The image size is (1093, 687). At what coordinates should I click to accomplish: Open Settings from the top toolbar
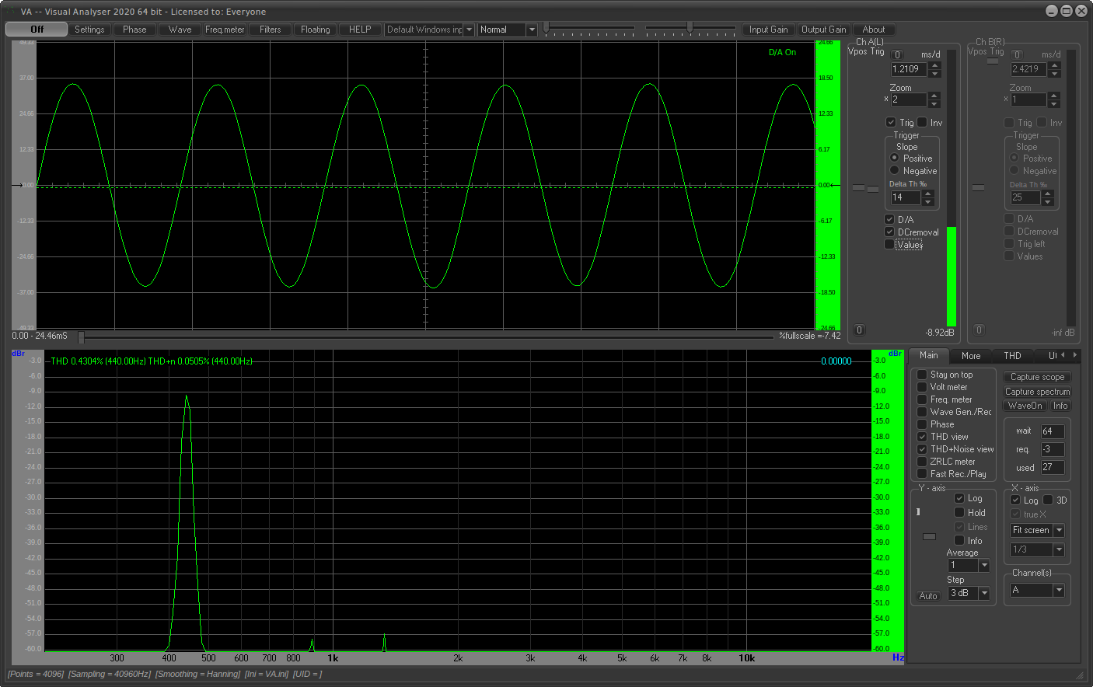(x=89, y=30)
